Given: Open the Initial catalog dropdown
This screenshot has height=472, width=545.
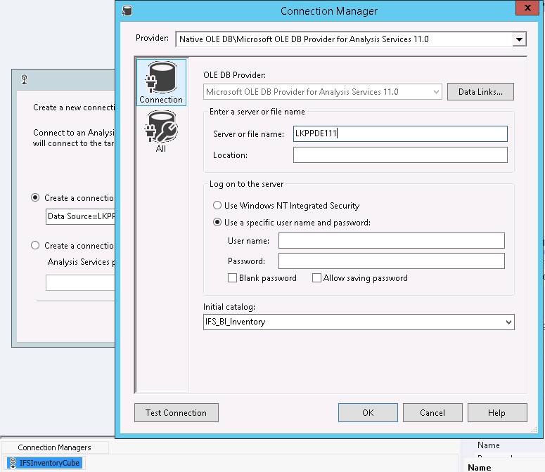Looking at the screenshot, I should point(508,322).
